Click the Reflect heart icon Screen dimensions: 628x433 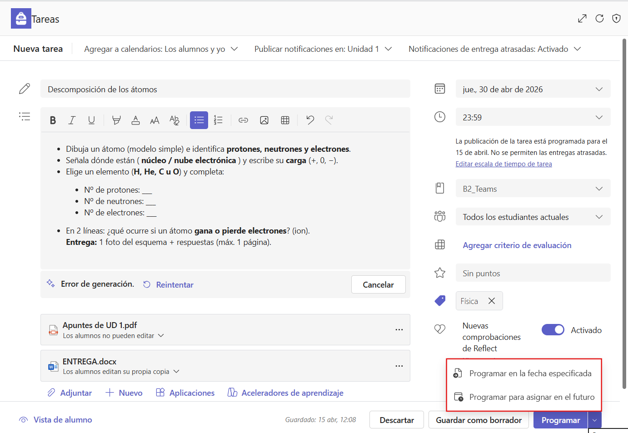click(x=440, y=329)
